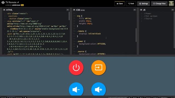Save the pen with Save button

point(120,4)
